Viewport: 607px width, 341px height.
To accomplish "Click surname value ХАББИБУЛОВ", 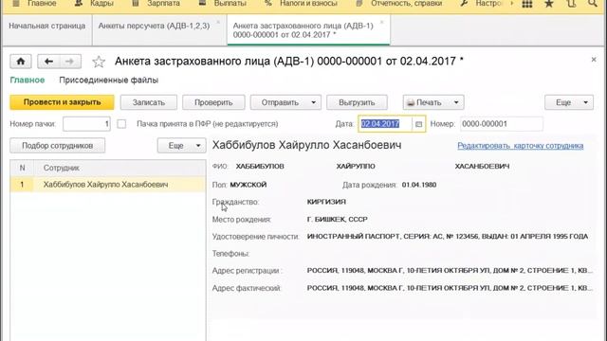I will coord(260,167).
